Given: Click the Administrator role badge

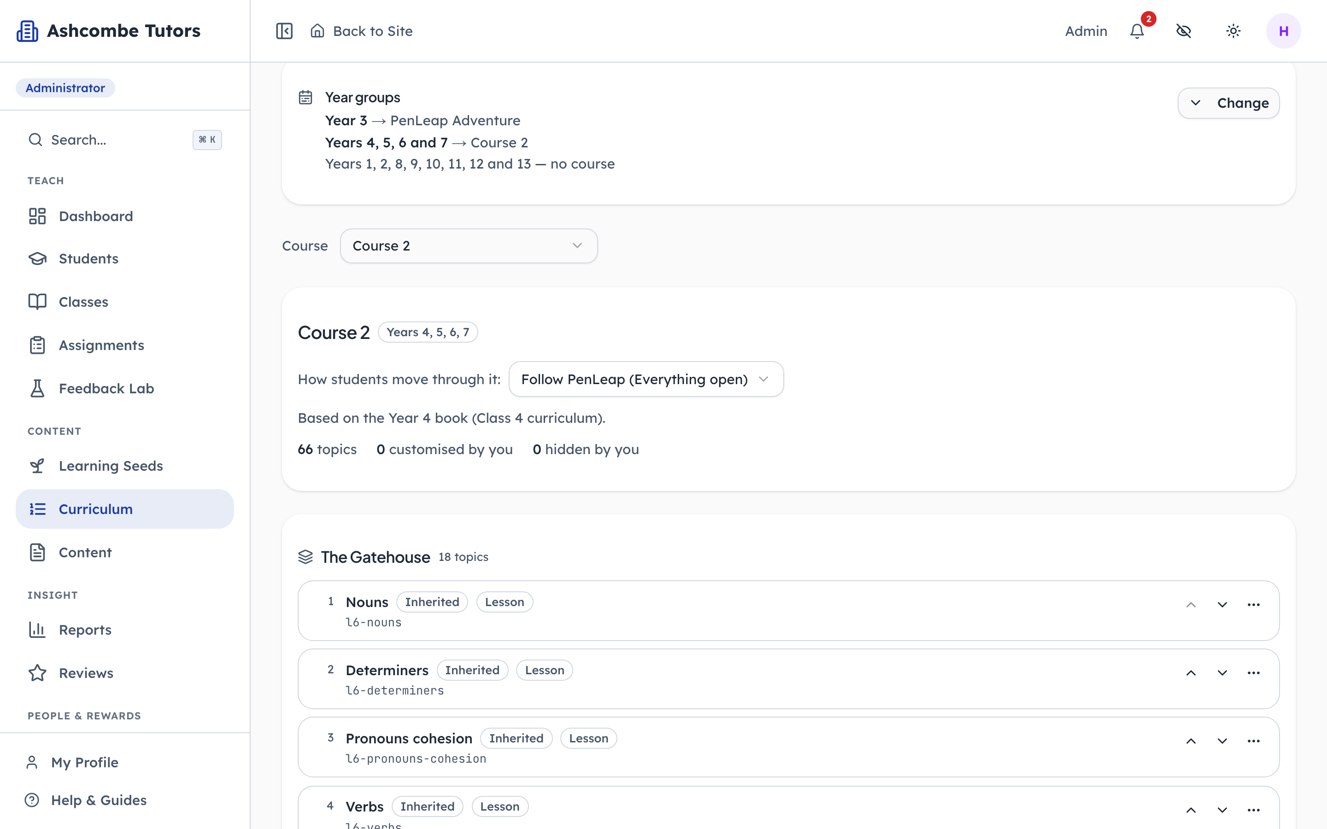Looking at the screenshot, I should point(65,88).
